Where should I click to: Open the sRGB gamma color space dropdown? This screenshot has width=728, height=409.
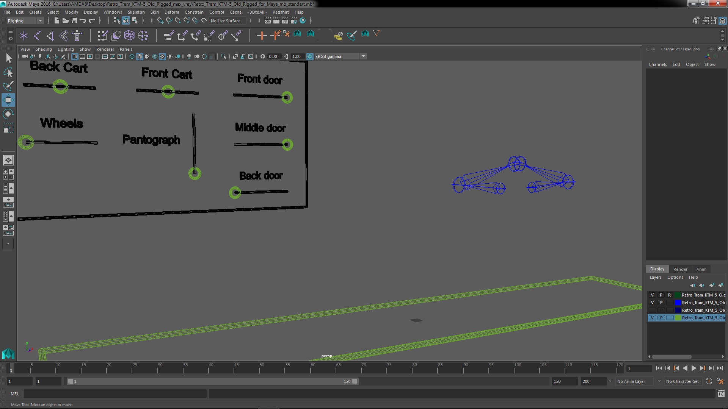[x=341, y=56]
